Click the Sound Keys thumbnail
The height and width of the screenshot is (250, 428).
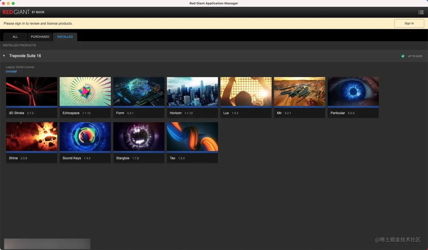pos(85,137)
